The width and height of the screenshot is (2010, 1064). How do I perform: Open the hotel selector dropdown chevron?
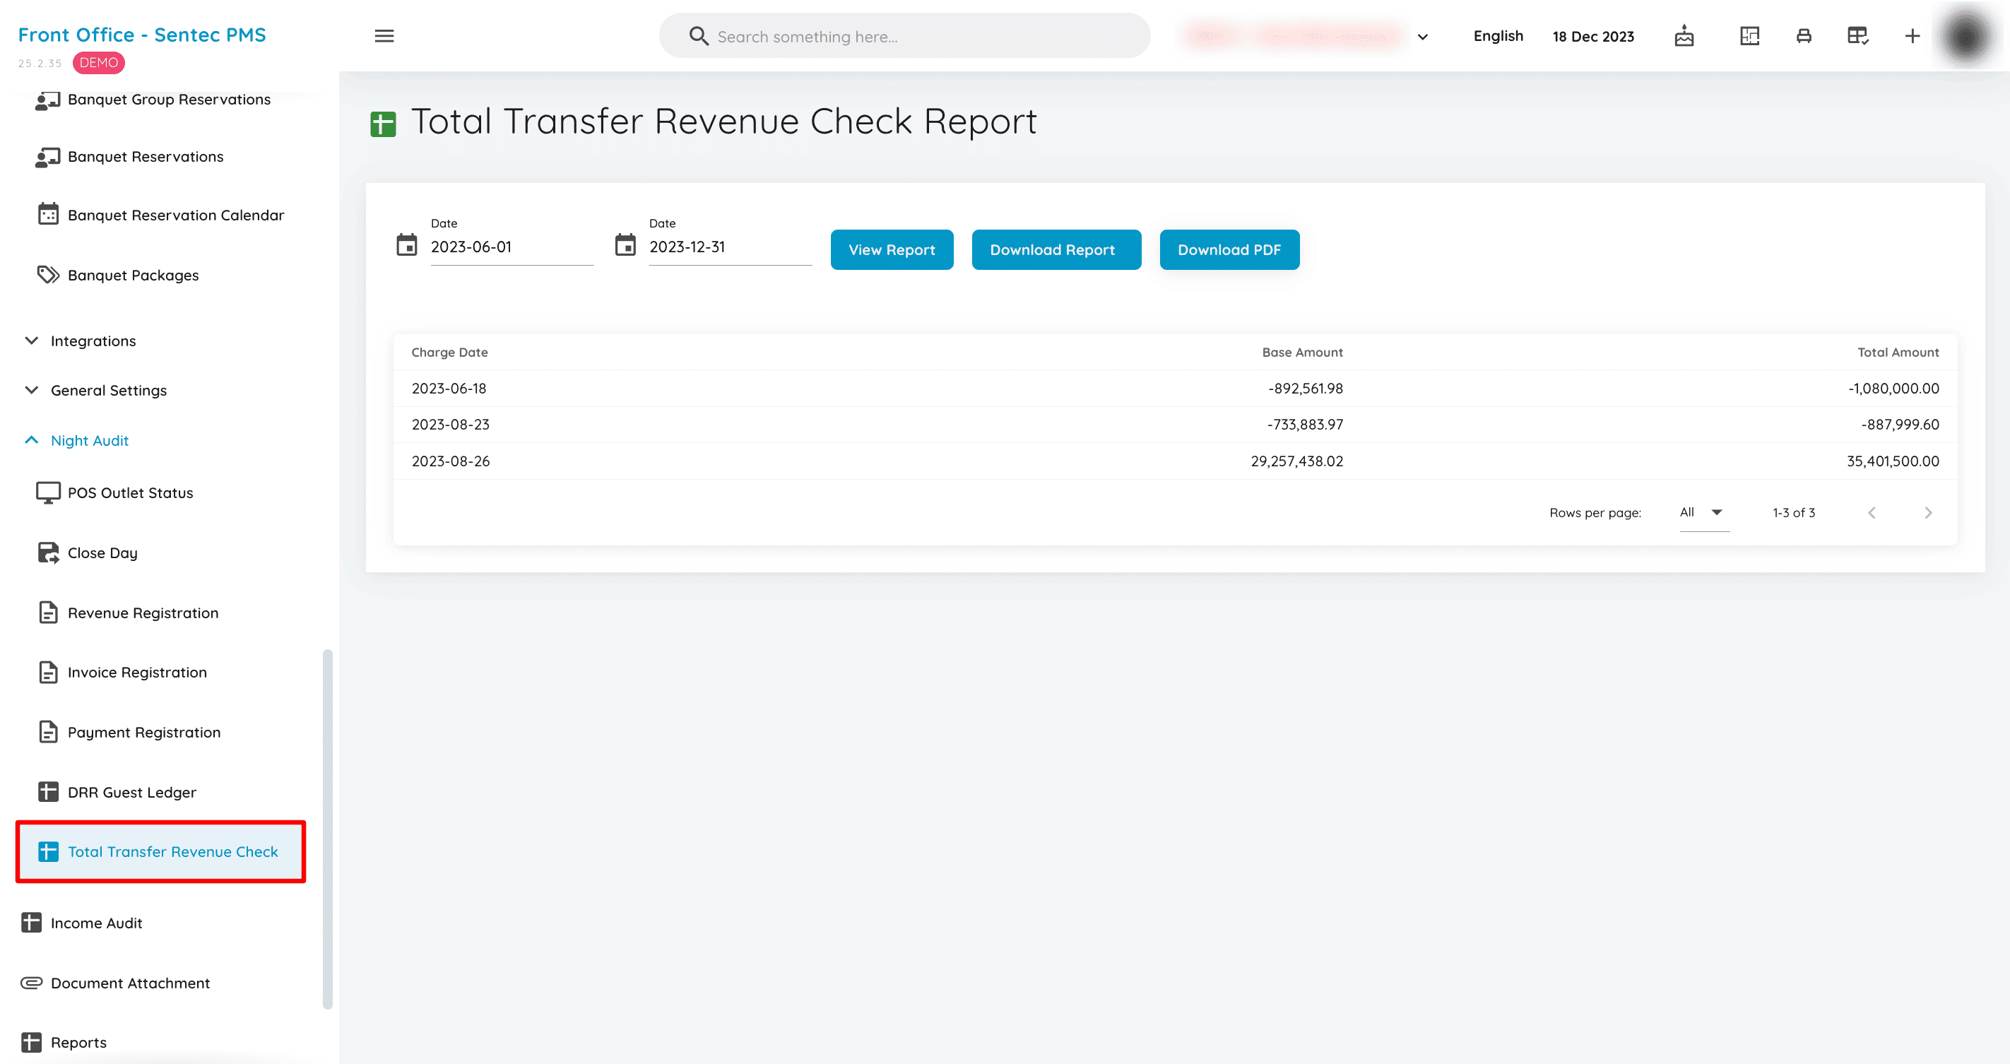tap(1422, 37)
